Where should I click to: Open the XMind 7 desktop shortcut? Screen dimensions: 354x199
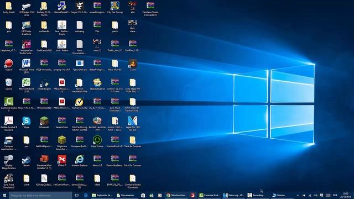point(62,159)
